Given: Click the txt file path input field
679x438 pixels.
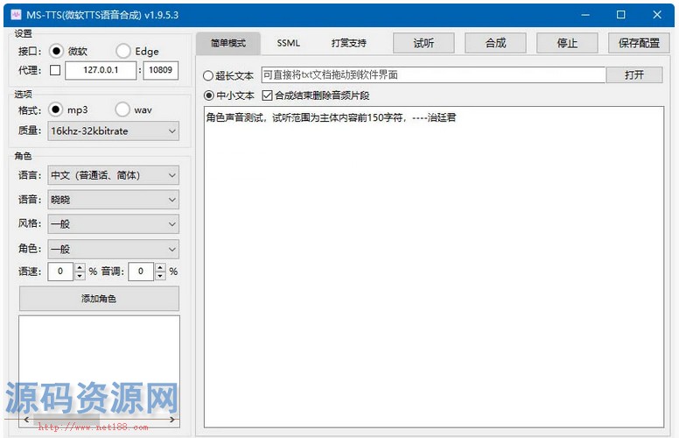Looking at the screenshot, I should click(x=433, y=75).
